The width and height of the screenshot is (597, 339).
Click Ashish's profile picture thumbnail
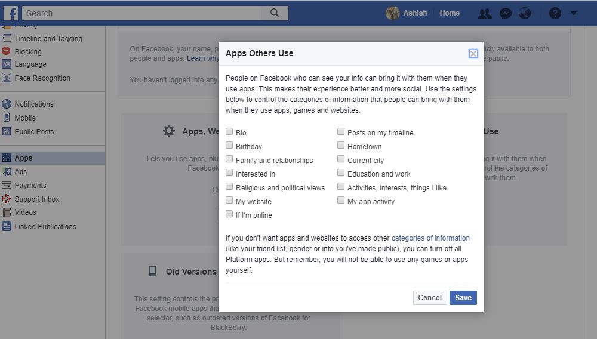click(392, 13)
